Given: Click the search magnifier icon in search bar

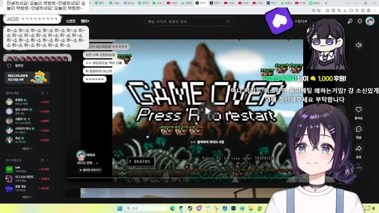Looking at the screenshot, I should point(228,21).
